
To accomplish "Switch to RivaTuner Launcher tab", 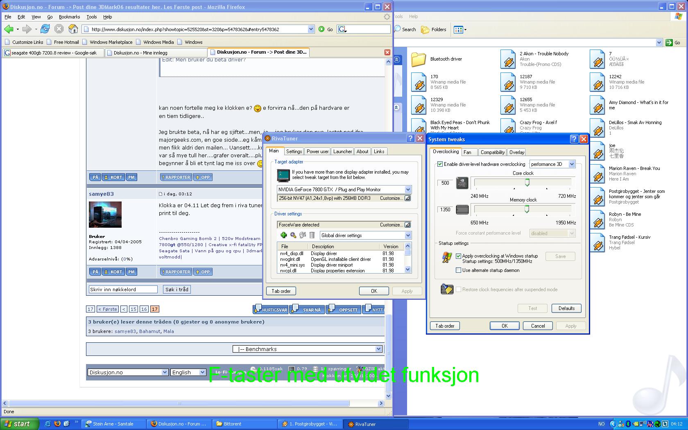I will 342,152.
